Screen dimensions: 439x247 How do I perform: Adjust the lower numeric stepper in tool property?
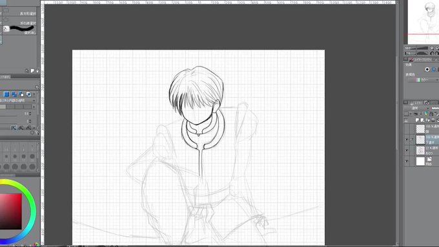(30, 121)
